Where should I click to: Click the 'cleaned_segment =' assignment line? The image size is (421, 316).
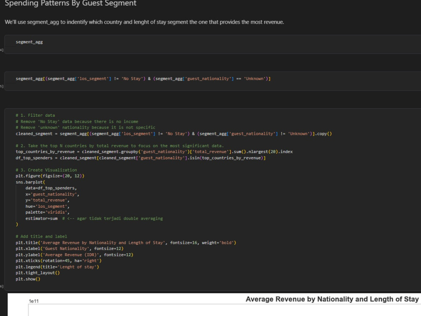tap(174, 134)
